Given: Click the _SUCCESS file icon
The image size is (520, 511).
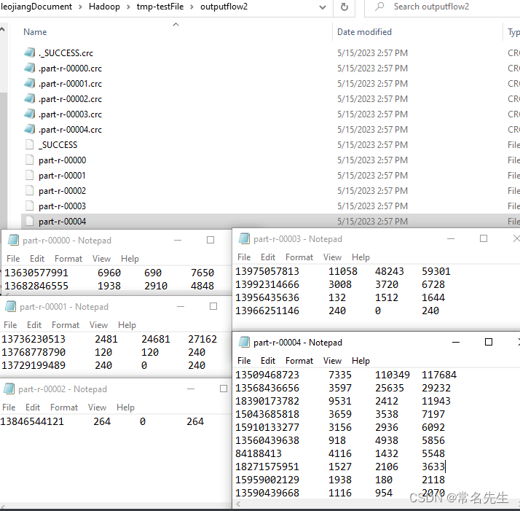Looking at the screenshot, I should click(30, 144).
